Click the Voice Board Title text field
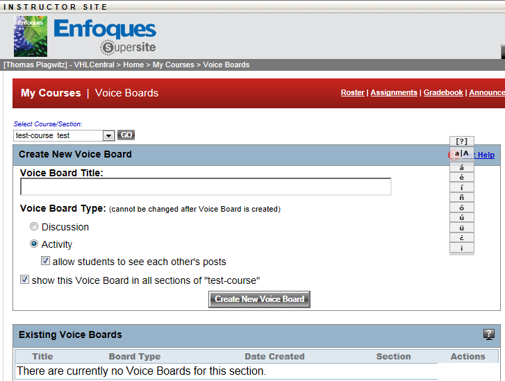 pyautogui.click(x=206, y=187)
